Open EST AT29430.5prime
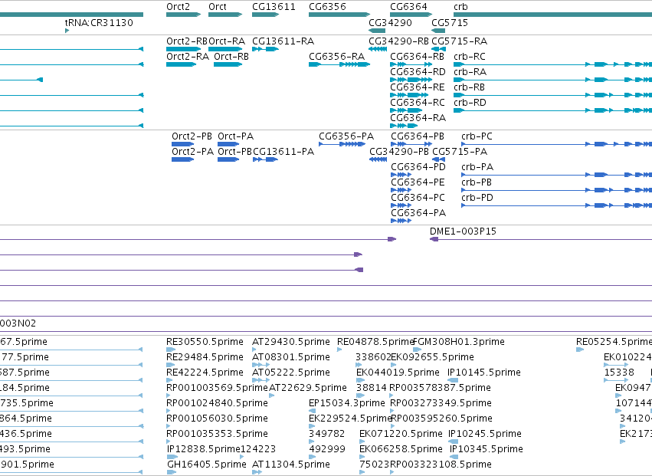This screenshot has width=652, height=476. pyautogui.click(x=290, y=342)
